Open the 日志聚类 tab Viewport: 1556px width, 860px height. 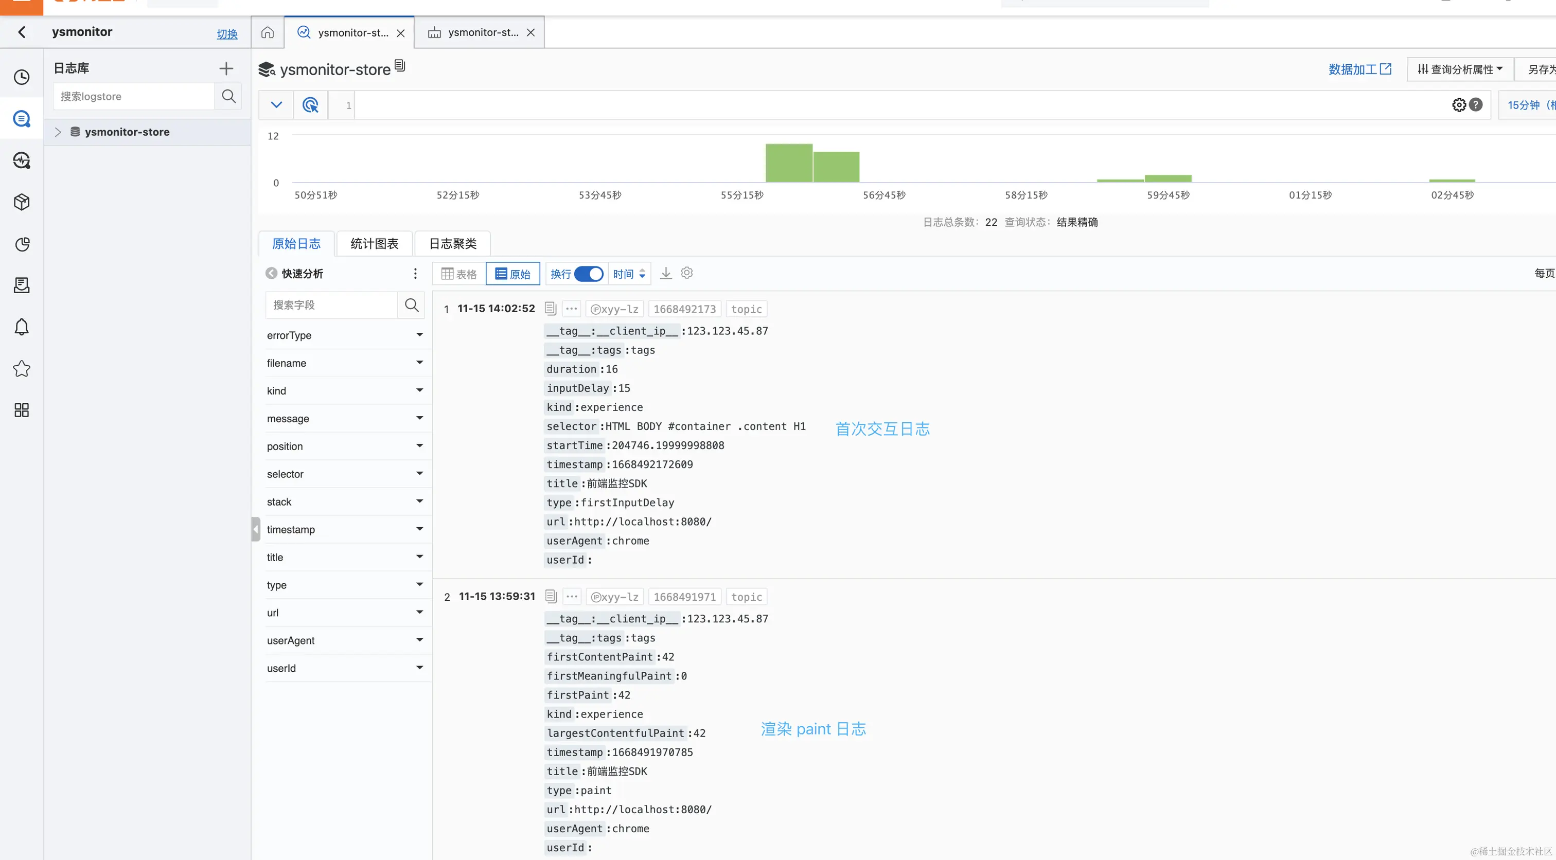click(452, 243)
